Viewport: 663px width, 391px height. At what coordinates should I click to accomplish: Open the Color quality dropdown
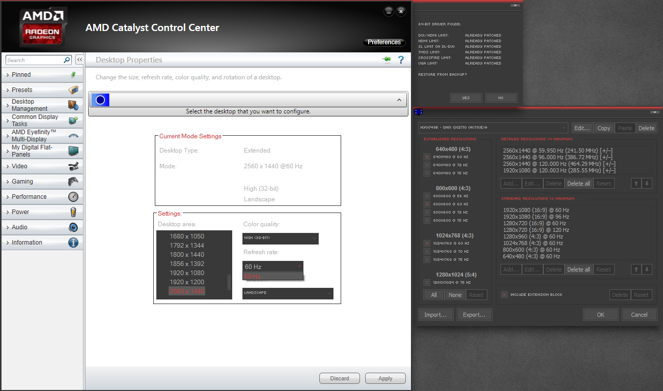click(280, 238)
